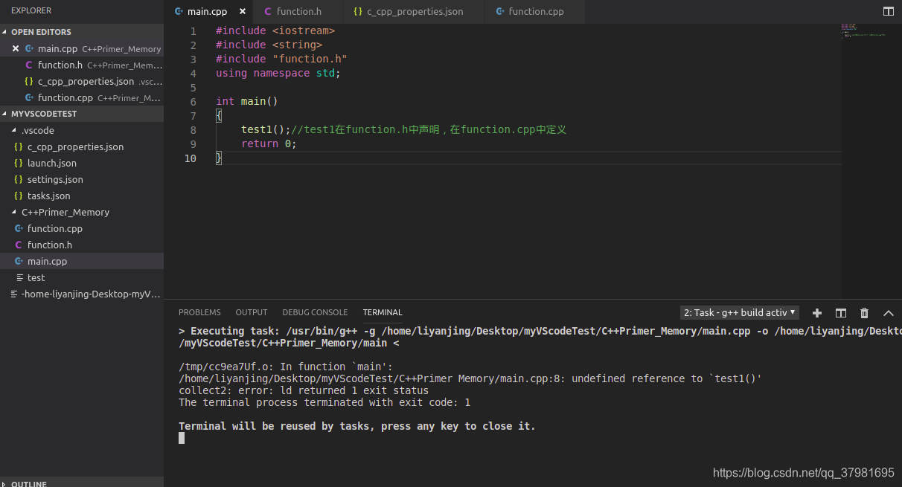Create a new terminal with the plus icon
The width and height of the screenshot is (902, 487).
point(817,313)
